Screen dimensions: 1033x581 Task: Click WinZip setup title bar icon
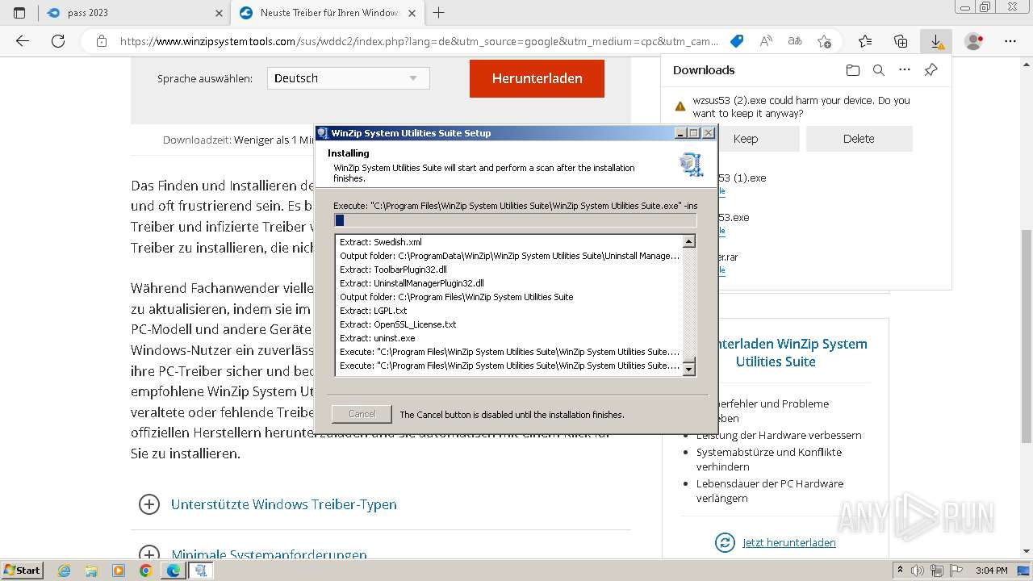pyautogui.click(x=323, y=133)
